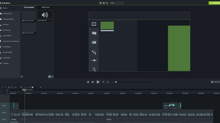Open the canvas zoom percentage dropdown
The height and width of the screenshot is (123, 220).
(x=117, y=3)
